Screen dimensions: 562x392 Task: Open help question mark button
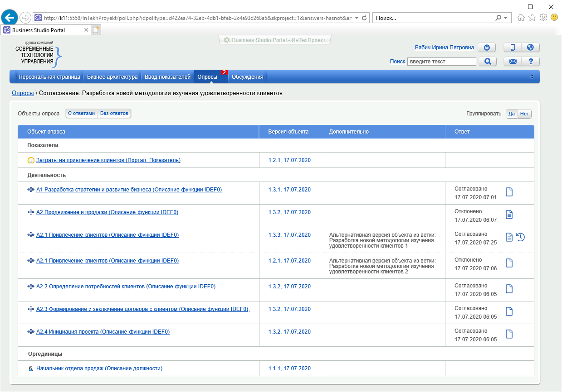pyautogui.click(x=530, y=62)
